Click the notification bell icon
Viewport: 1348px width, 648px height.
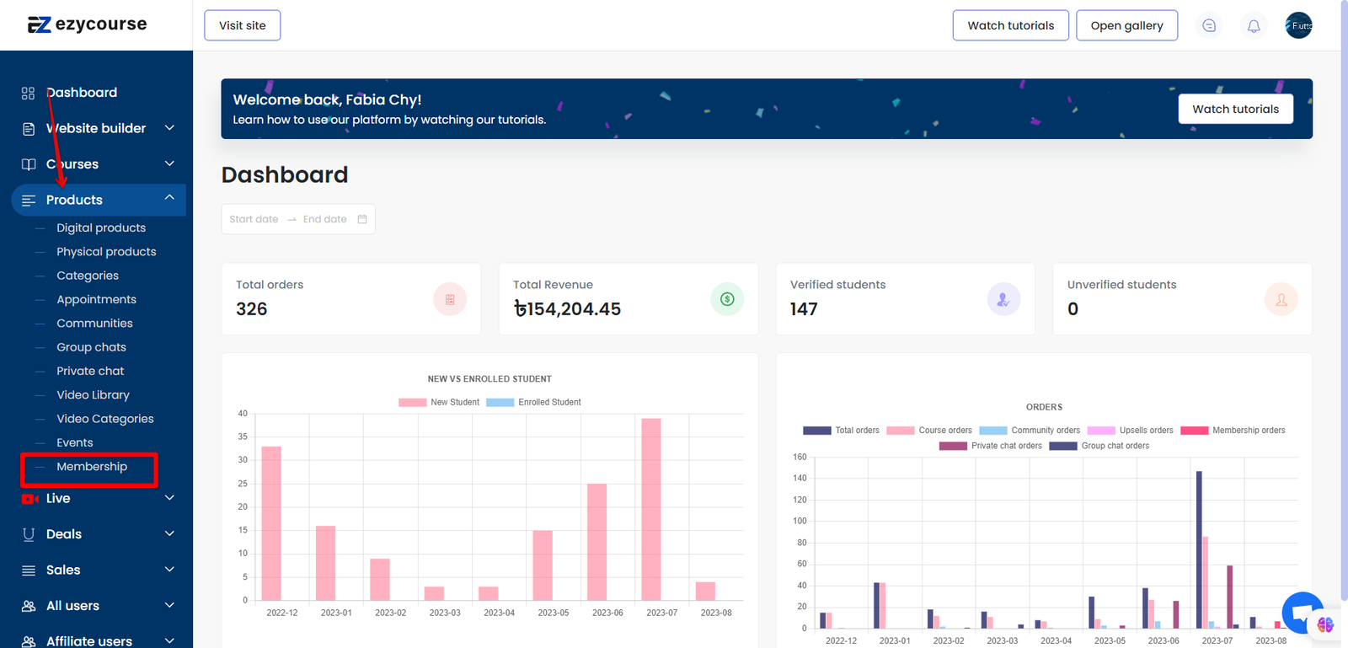(1254, 26)
